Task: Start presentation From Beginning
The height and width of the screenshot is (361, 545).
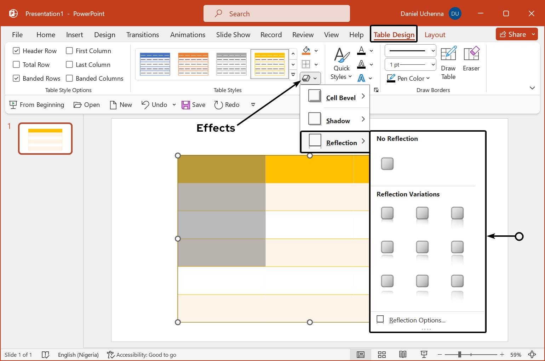Action: point(37,105)
